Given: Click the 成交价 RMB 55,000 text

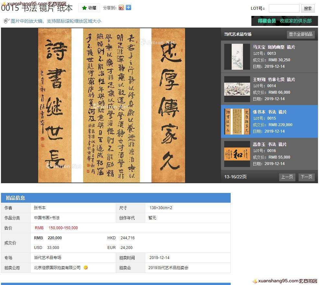Looking at the screenshot, I should tap(271, 157).
